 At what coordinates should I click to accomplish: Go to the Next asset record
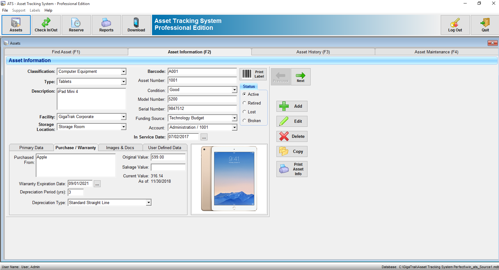[x=301, y=77]
